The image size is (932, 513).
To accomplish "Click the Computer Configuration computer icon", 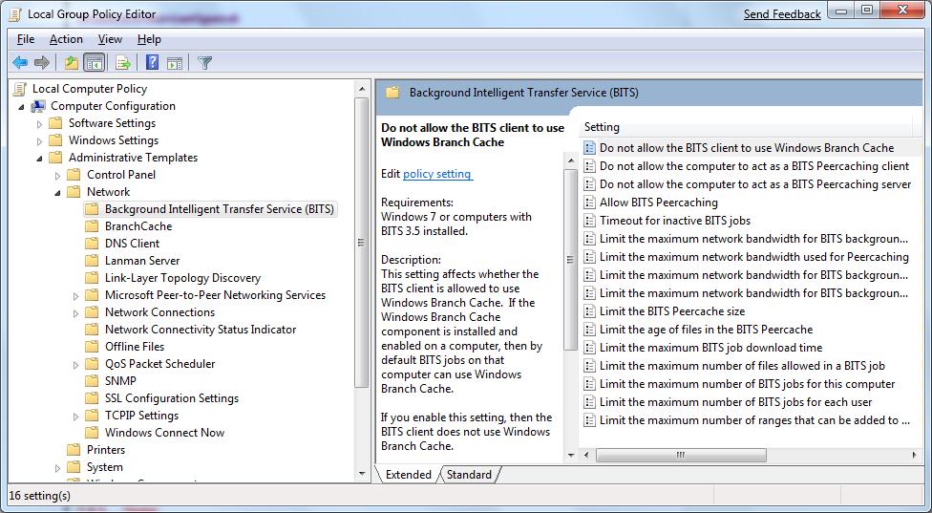I will (38, 106).
